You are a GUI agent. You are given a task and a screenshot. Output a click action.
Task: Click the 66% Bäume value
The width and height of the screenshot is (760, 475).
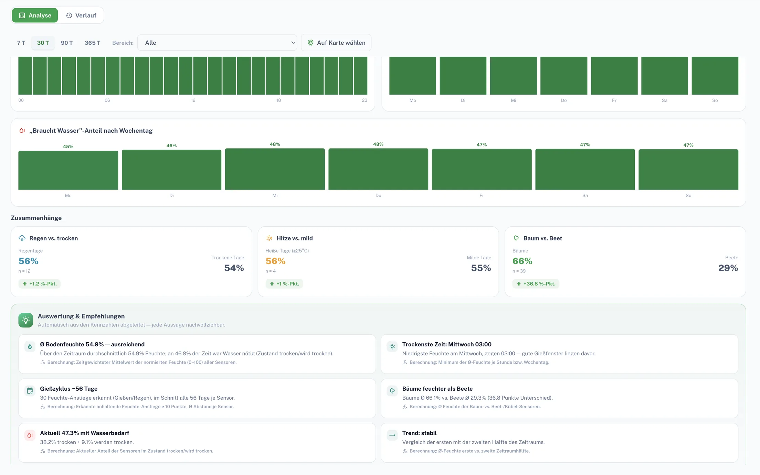pos(522,261)
